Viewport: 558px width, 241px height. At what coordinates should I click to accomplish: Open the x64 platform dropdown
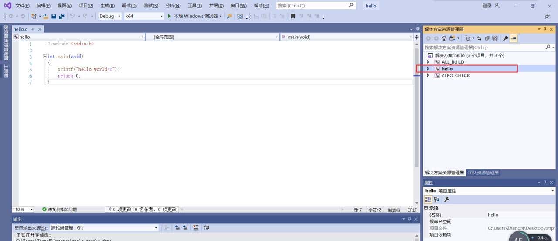coord(143,16)
